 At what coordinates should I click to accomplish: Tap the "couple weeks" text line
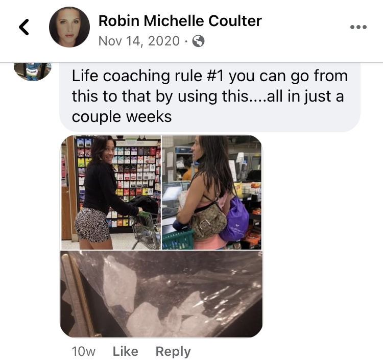coord(122,117)
